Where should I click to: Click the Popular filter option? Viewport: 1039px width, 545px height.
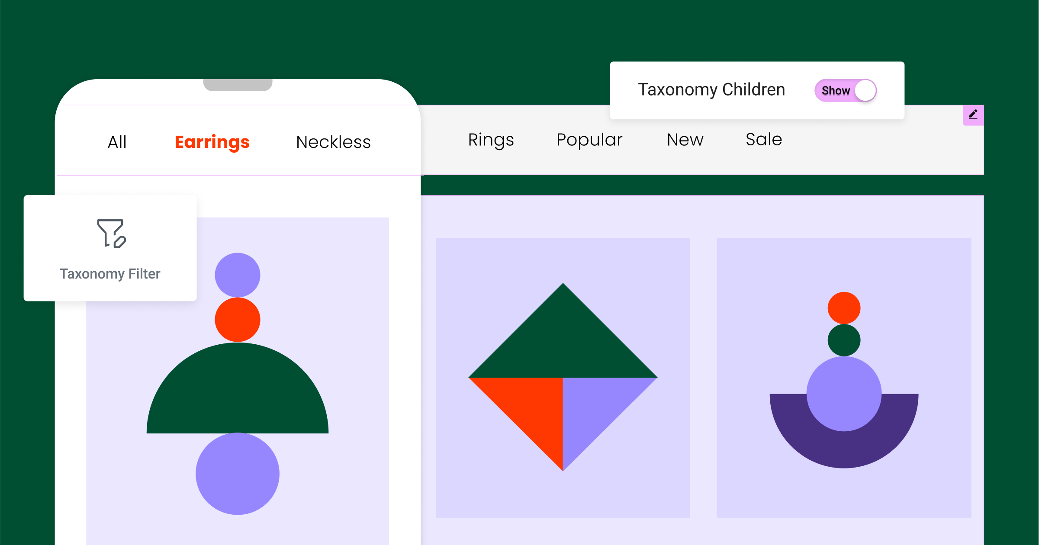[x=590, y=142]
